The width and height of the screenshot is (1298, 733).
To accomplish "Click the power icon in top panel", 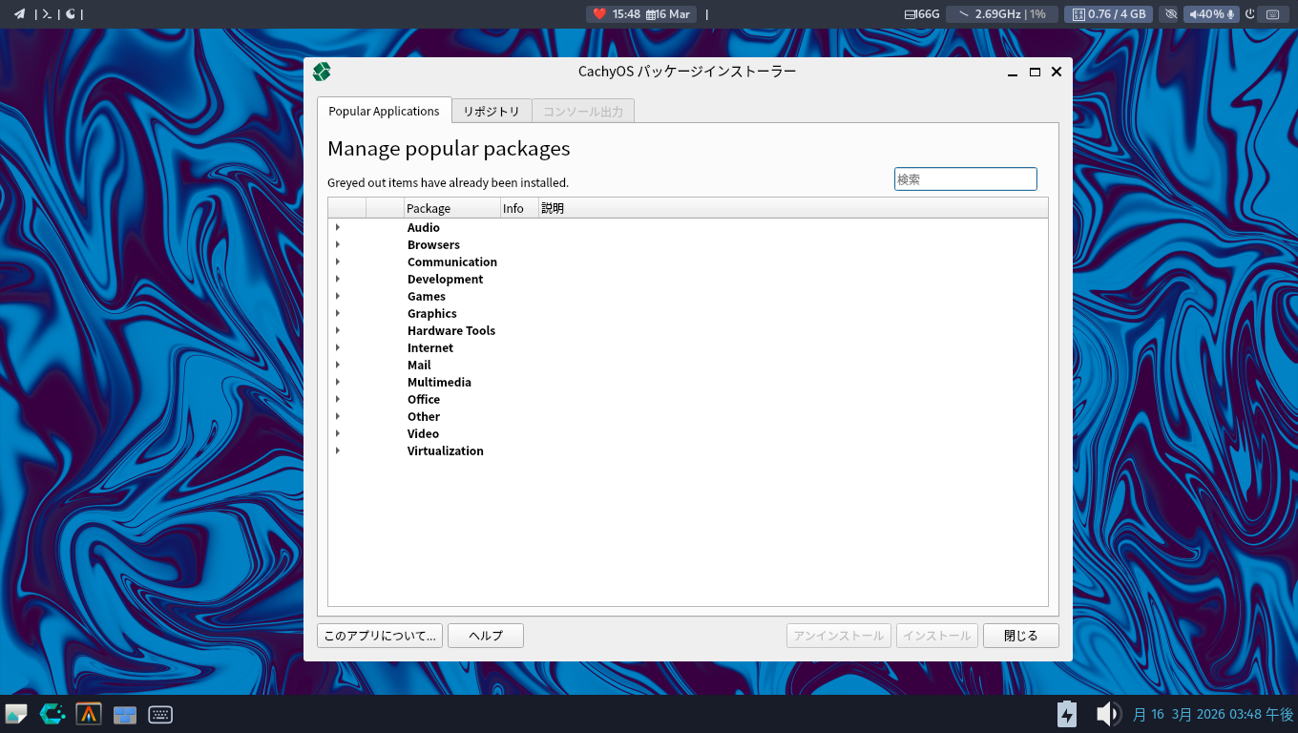I will (1250, 14).
